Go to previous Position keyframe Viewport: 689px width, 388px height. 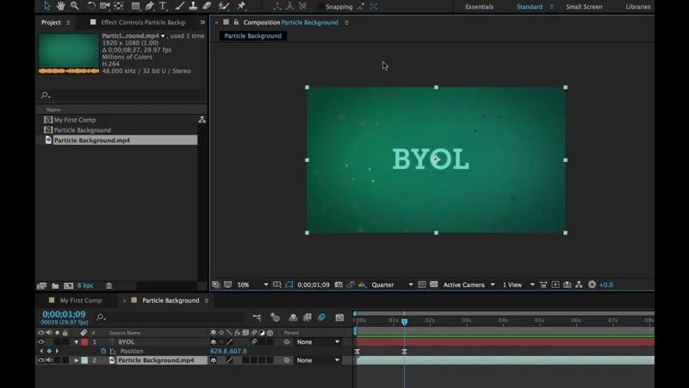(41, 351)
